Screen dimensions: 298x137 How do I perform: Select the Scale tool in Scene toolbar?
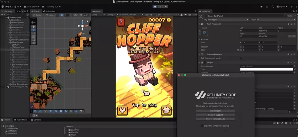pyautogui.click(x=33, y=36)
